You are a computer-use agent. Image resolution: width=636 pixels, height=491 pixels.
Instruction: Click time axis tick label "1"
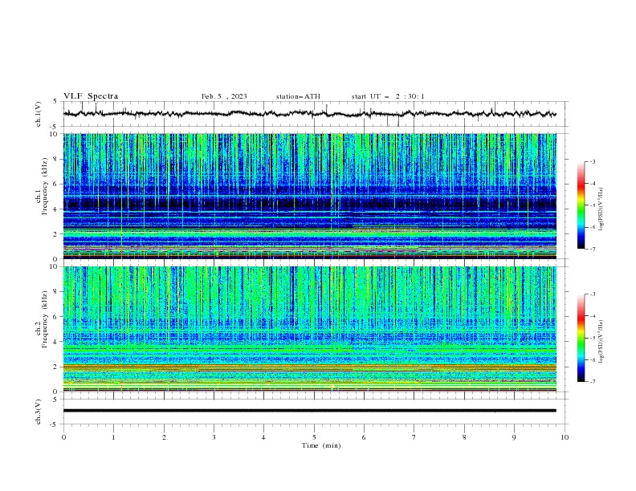pyautogui.click(x=113, y=437)
